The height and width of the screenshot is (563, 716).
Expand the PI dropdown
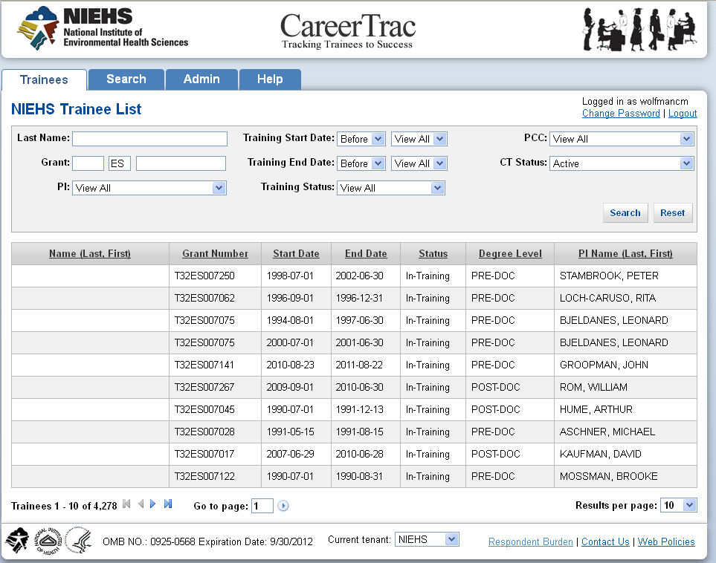coord(149,188)
